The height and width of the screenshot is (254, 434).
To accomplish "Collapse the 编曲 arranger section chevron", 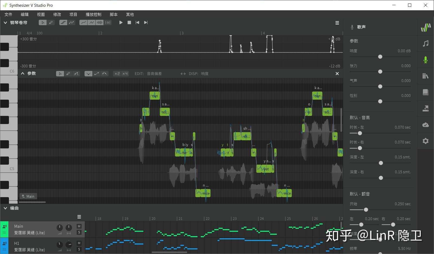I will pos(5,208).
